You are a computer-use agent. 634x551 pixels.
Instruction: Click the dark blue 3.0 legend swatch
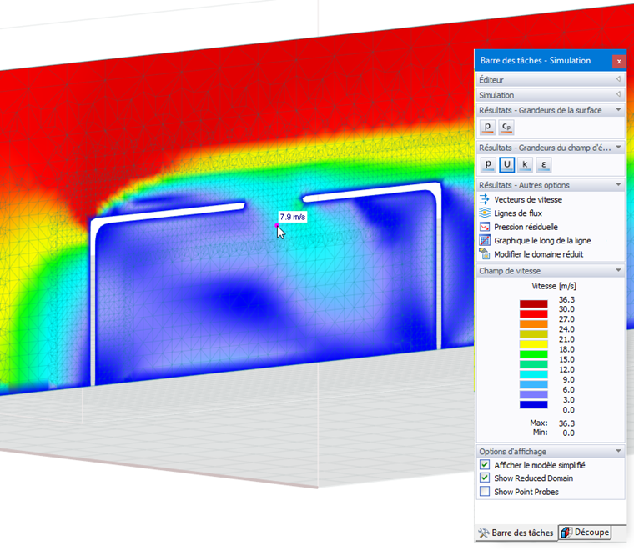(533, 405)
